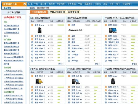
Task: Open the 十大热门2500-2999元 price link
Action: (x=14, y=75)
